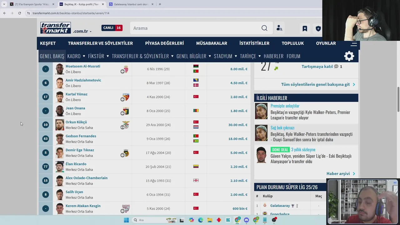
Task: Click Benfica crest beside Orkun Kökçü
Action: click(x=126, y=125)
